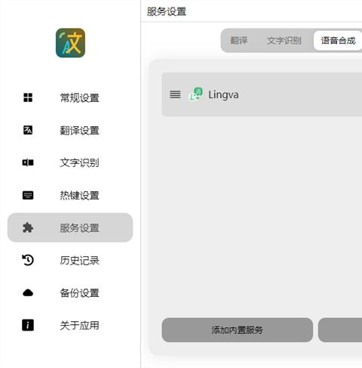This screenshot has width=362, height=368.
Task: Click the 历史记录 history clock icon
Action: click(x=28, y=260)
